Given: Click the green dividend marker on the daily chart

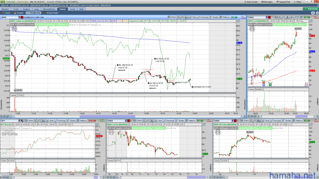Looking at the screenshot, I should coord(270,84).
